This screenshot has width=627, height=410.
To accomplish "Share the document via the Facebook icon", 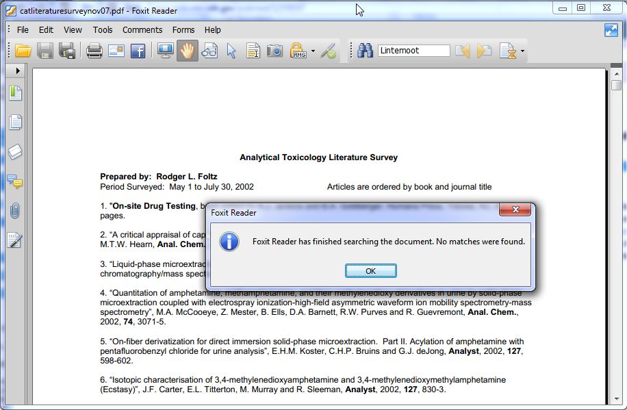I will tap(138, 51).
